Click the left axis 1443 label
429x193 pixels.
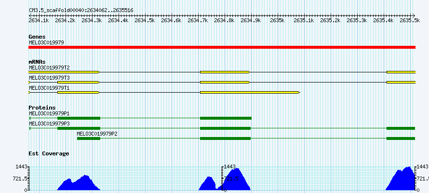(x=22, y=166)
